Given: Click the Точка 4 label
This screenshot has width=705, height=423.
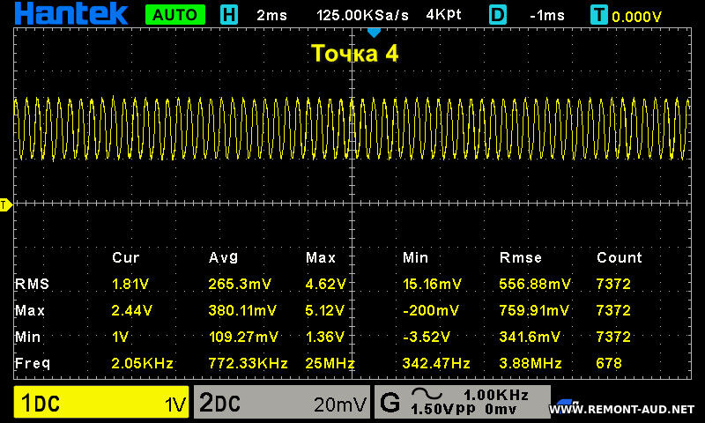Looking at the screenshot, I should point(355,54).
